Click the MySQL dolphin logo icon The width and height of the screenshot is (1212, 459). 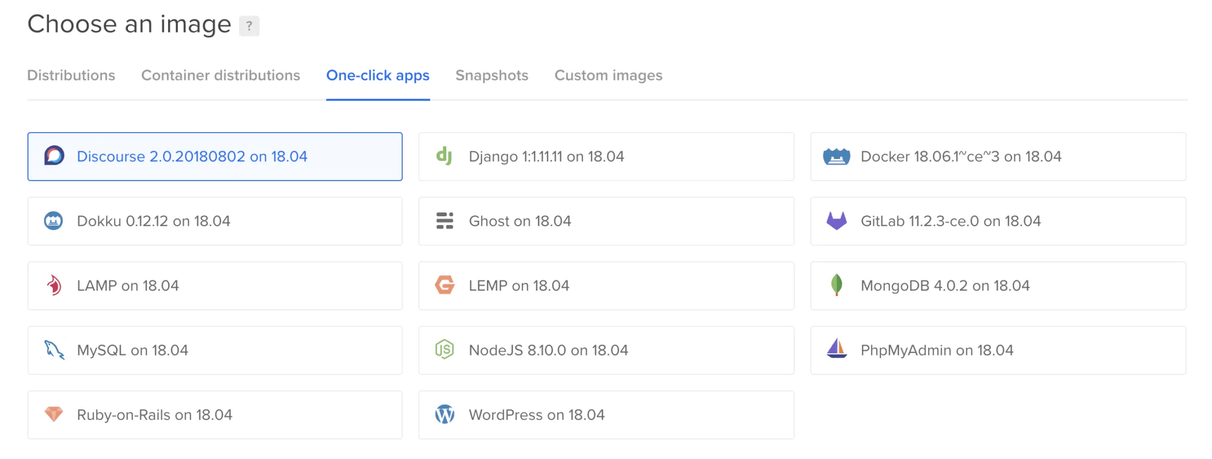[x=54, y=350]
